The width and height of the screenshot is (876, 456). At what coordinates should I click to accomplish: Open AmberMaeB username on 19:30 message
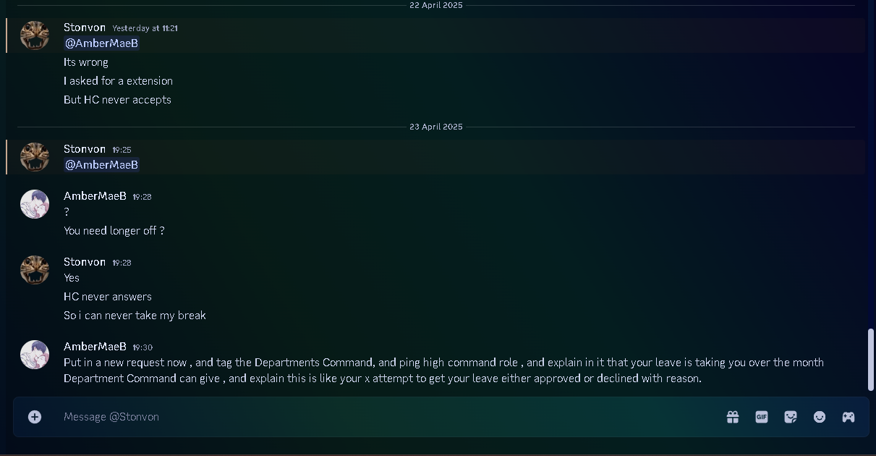click(95, 347)
